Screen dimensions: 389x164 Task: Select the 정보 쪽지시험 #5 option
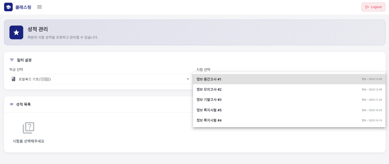(209, 110)
